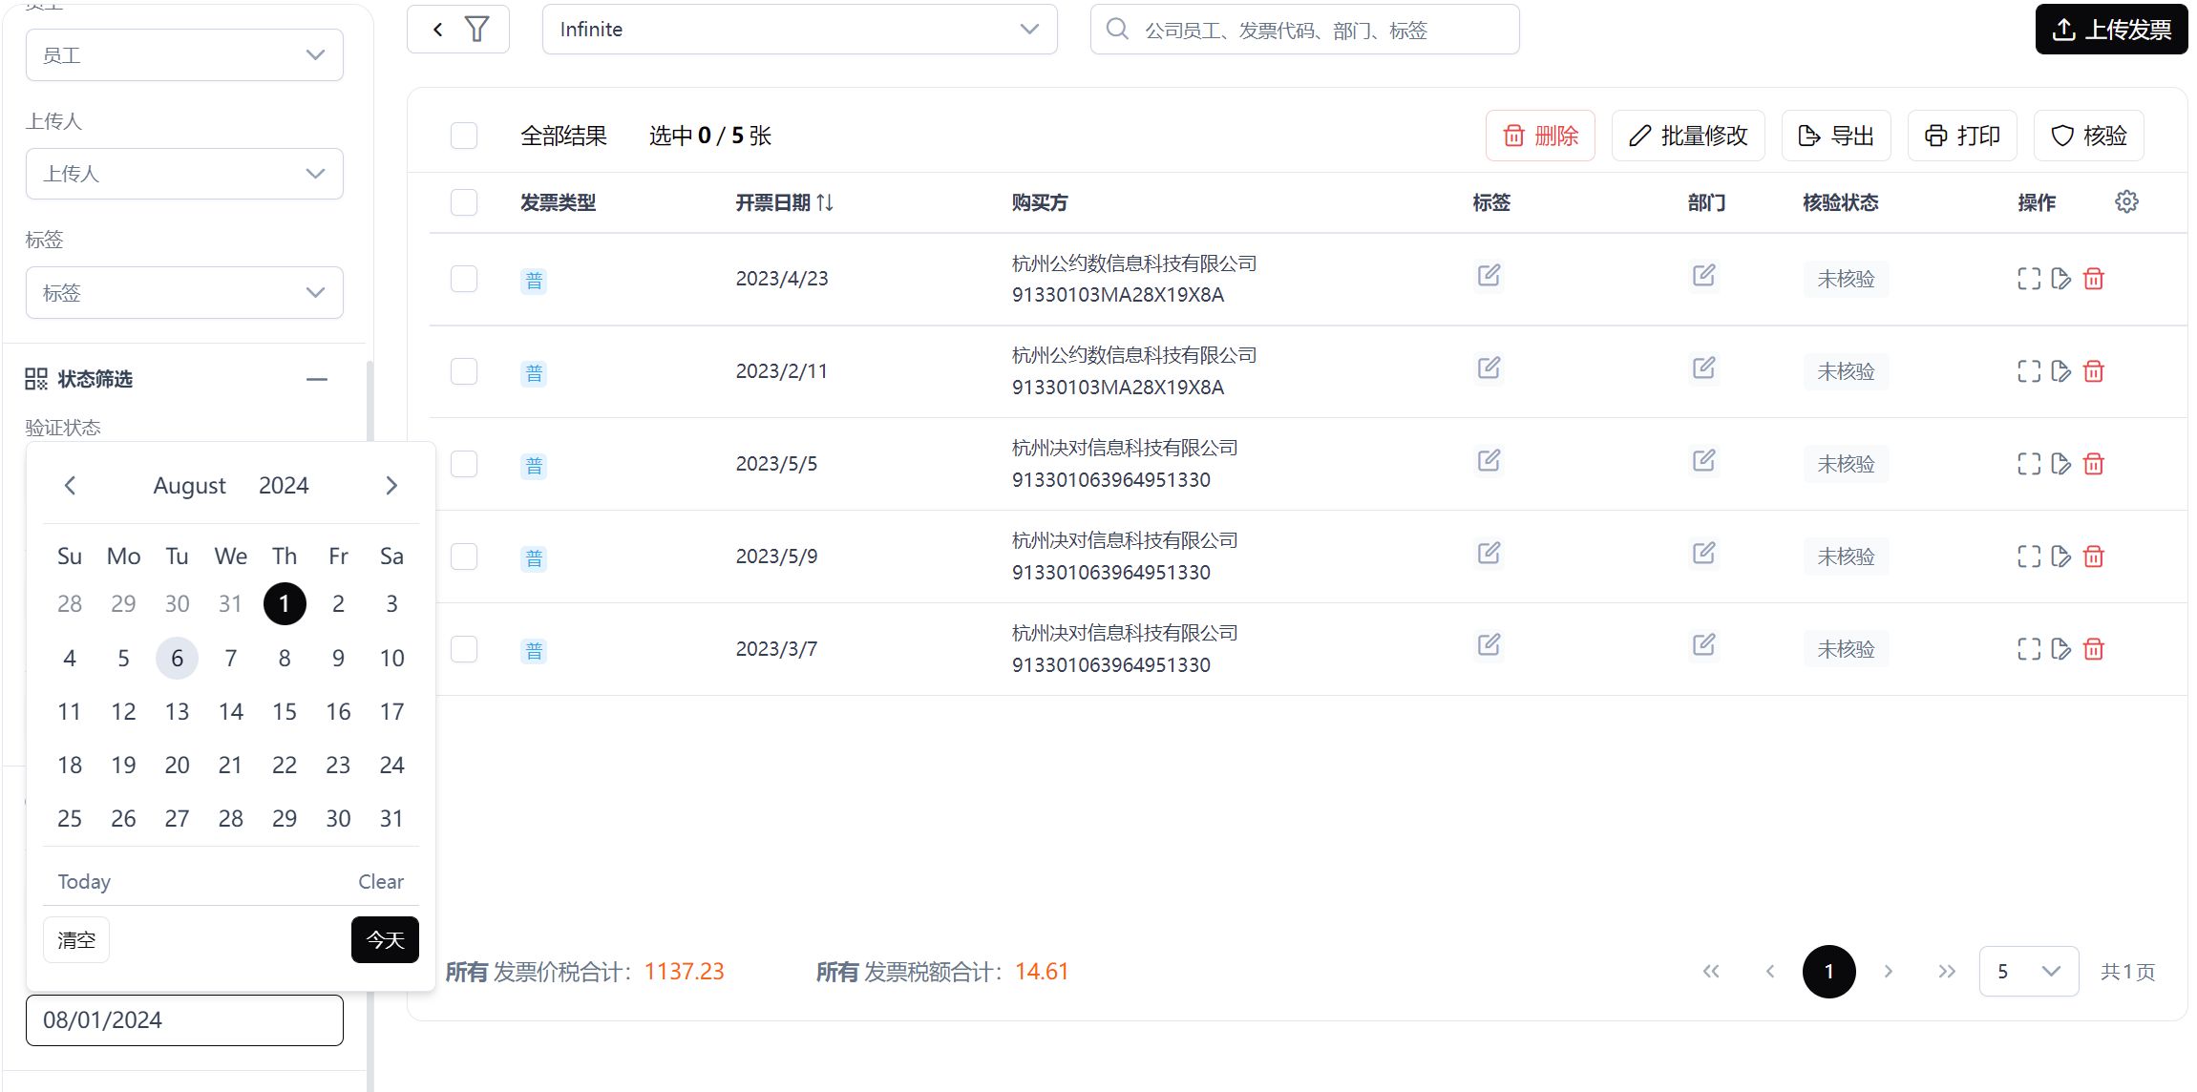Edit the 2023/3/7 invoice document

tap(2060, 649)
